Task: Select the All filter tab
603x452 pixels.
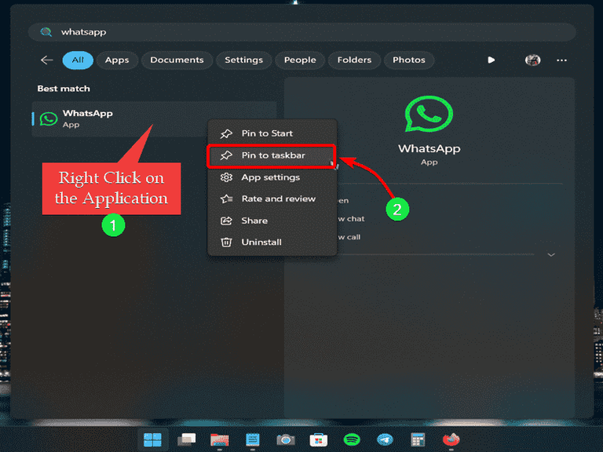Action: pos(78,60)
